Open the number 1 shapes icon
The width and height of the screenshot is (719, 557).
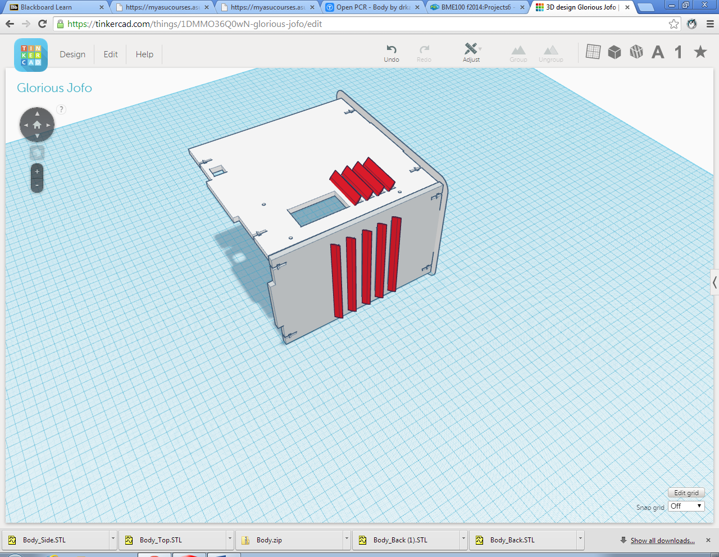click(x=679, y=52)
